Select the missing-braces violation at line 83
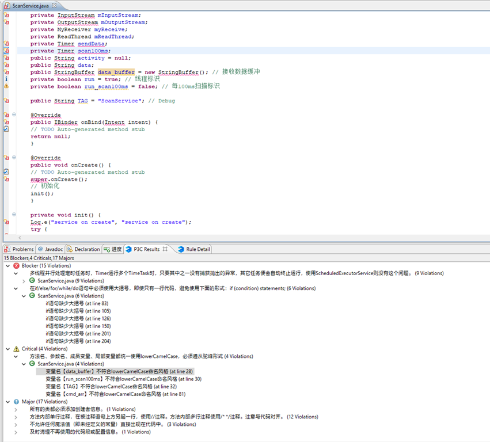 (77, 303)
